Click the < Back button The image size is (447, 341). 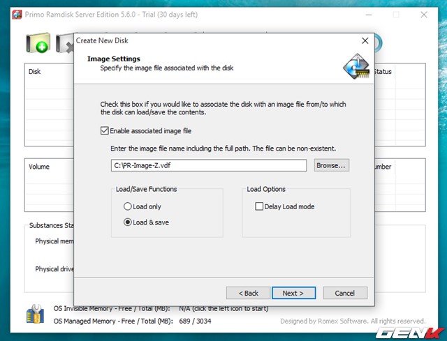249,293
